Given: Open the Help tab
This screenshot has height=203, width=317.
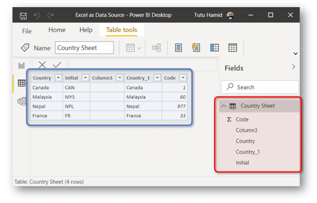Looking at the screenshot, I should (x=86, y=30).
